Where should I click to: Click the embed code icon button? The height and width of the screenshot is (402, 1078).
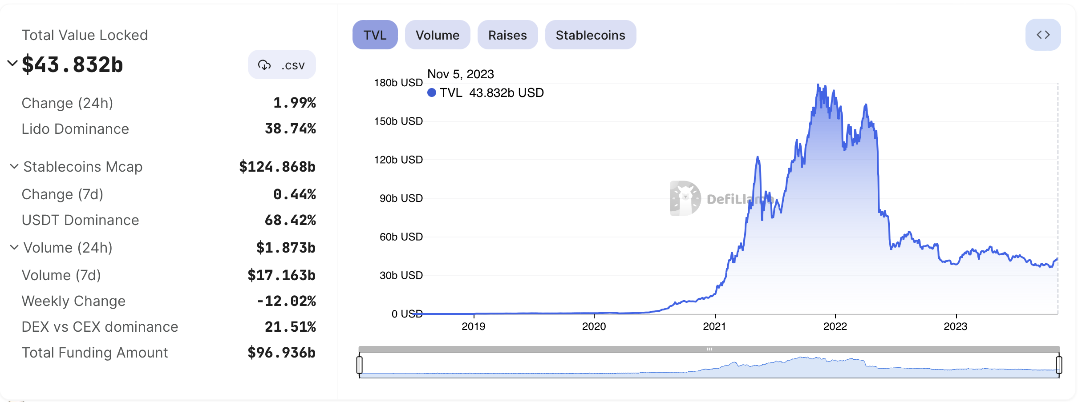[1043, 35]
